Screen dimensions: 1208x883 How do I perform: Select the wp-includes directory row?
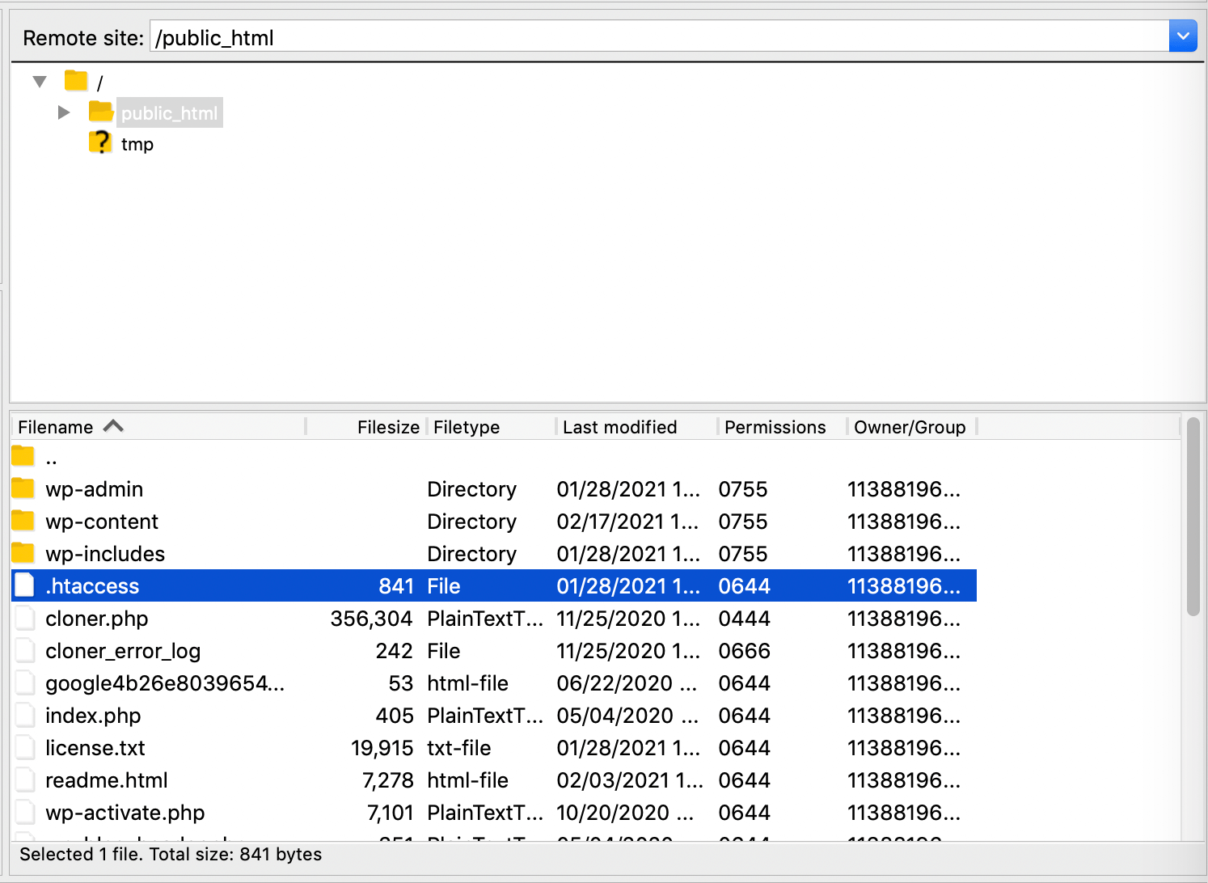(494, 554)
